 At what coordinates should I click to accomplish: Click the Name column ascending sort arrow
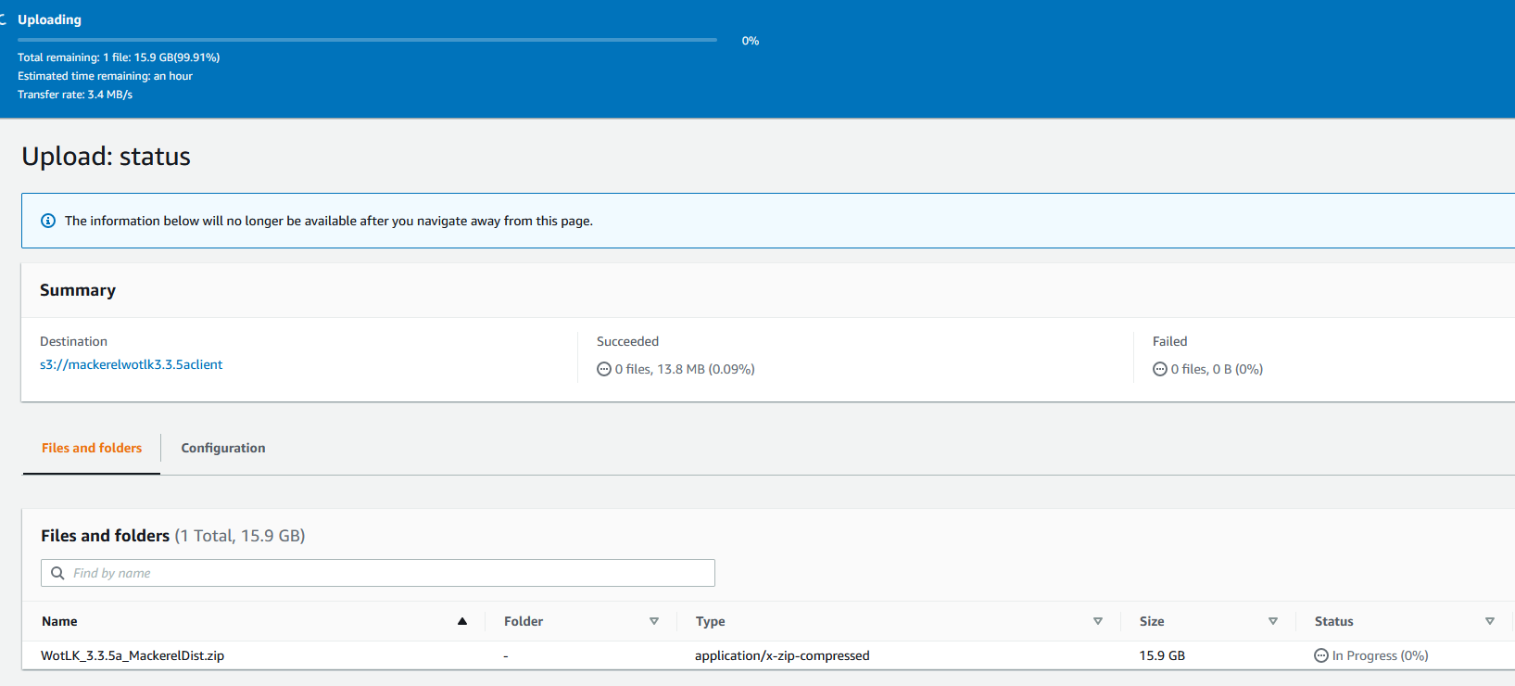point(461,621)
